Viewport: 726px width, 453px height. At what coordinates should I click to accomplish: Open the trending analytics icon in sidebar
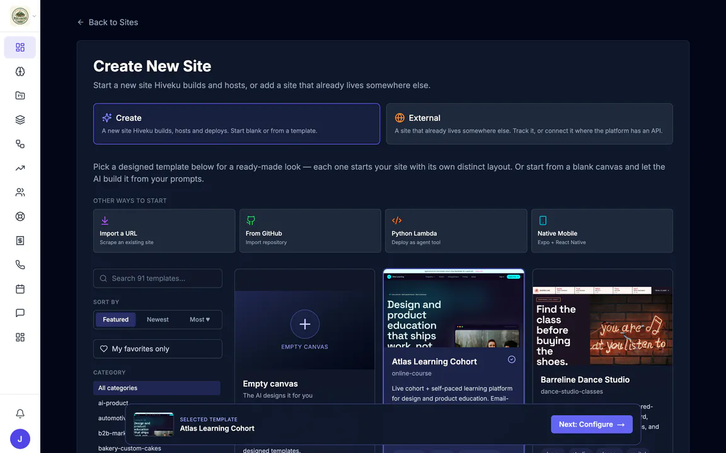(20, 168)
